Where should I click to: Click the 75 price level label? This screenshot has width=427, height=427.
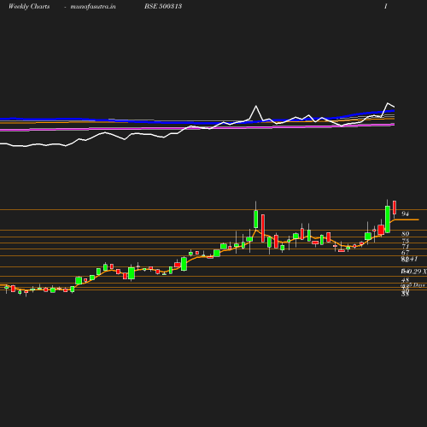click(x=405, y=241)
